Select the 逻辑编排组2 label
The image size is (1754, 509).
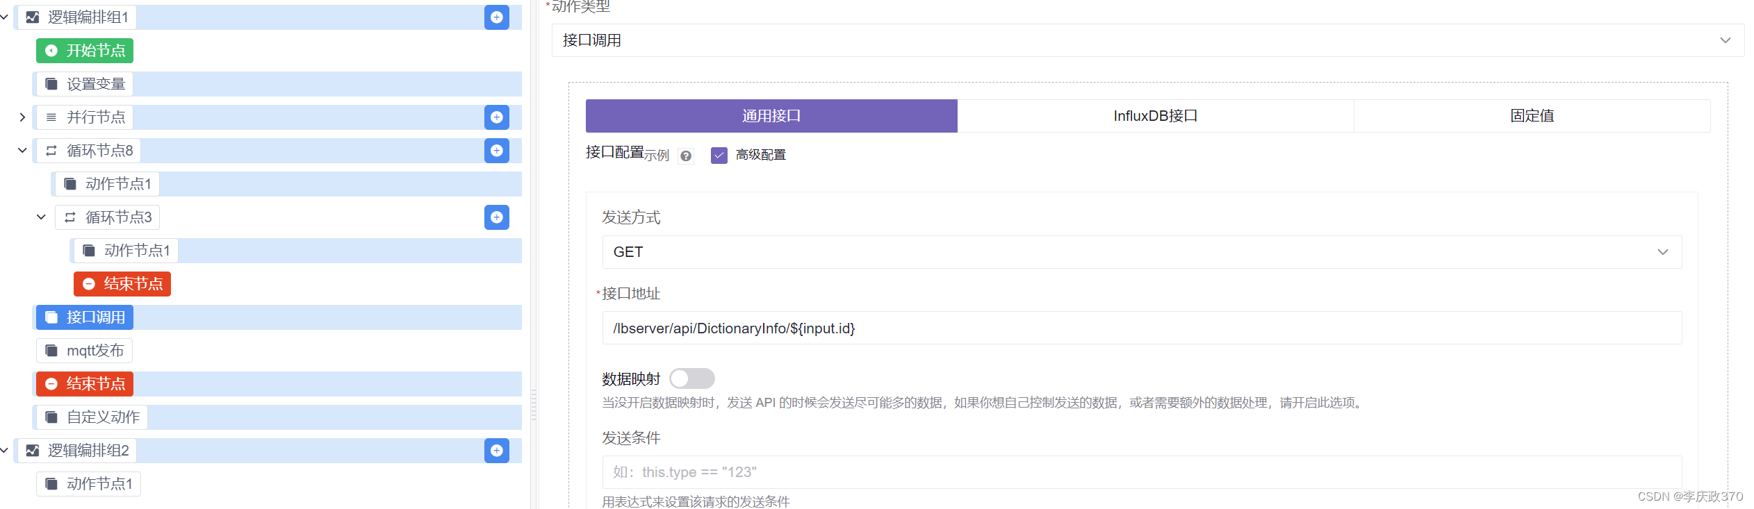pyautogui.click(x=88, y=451)
